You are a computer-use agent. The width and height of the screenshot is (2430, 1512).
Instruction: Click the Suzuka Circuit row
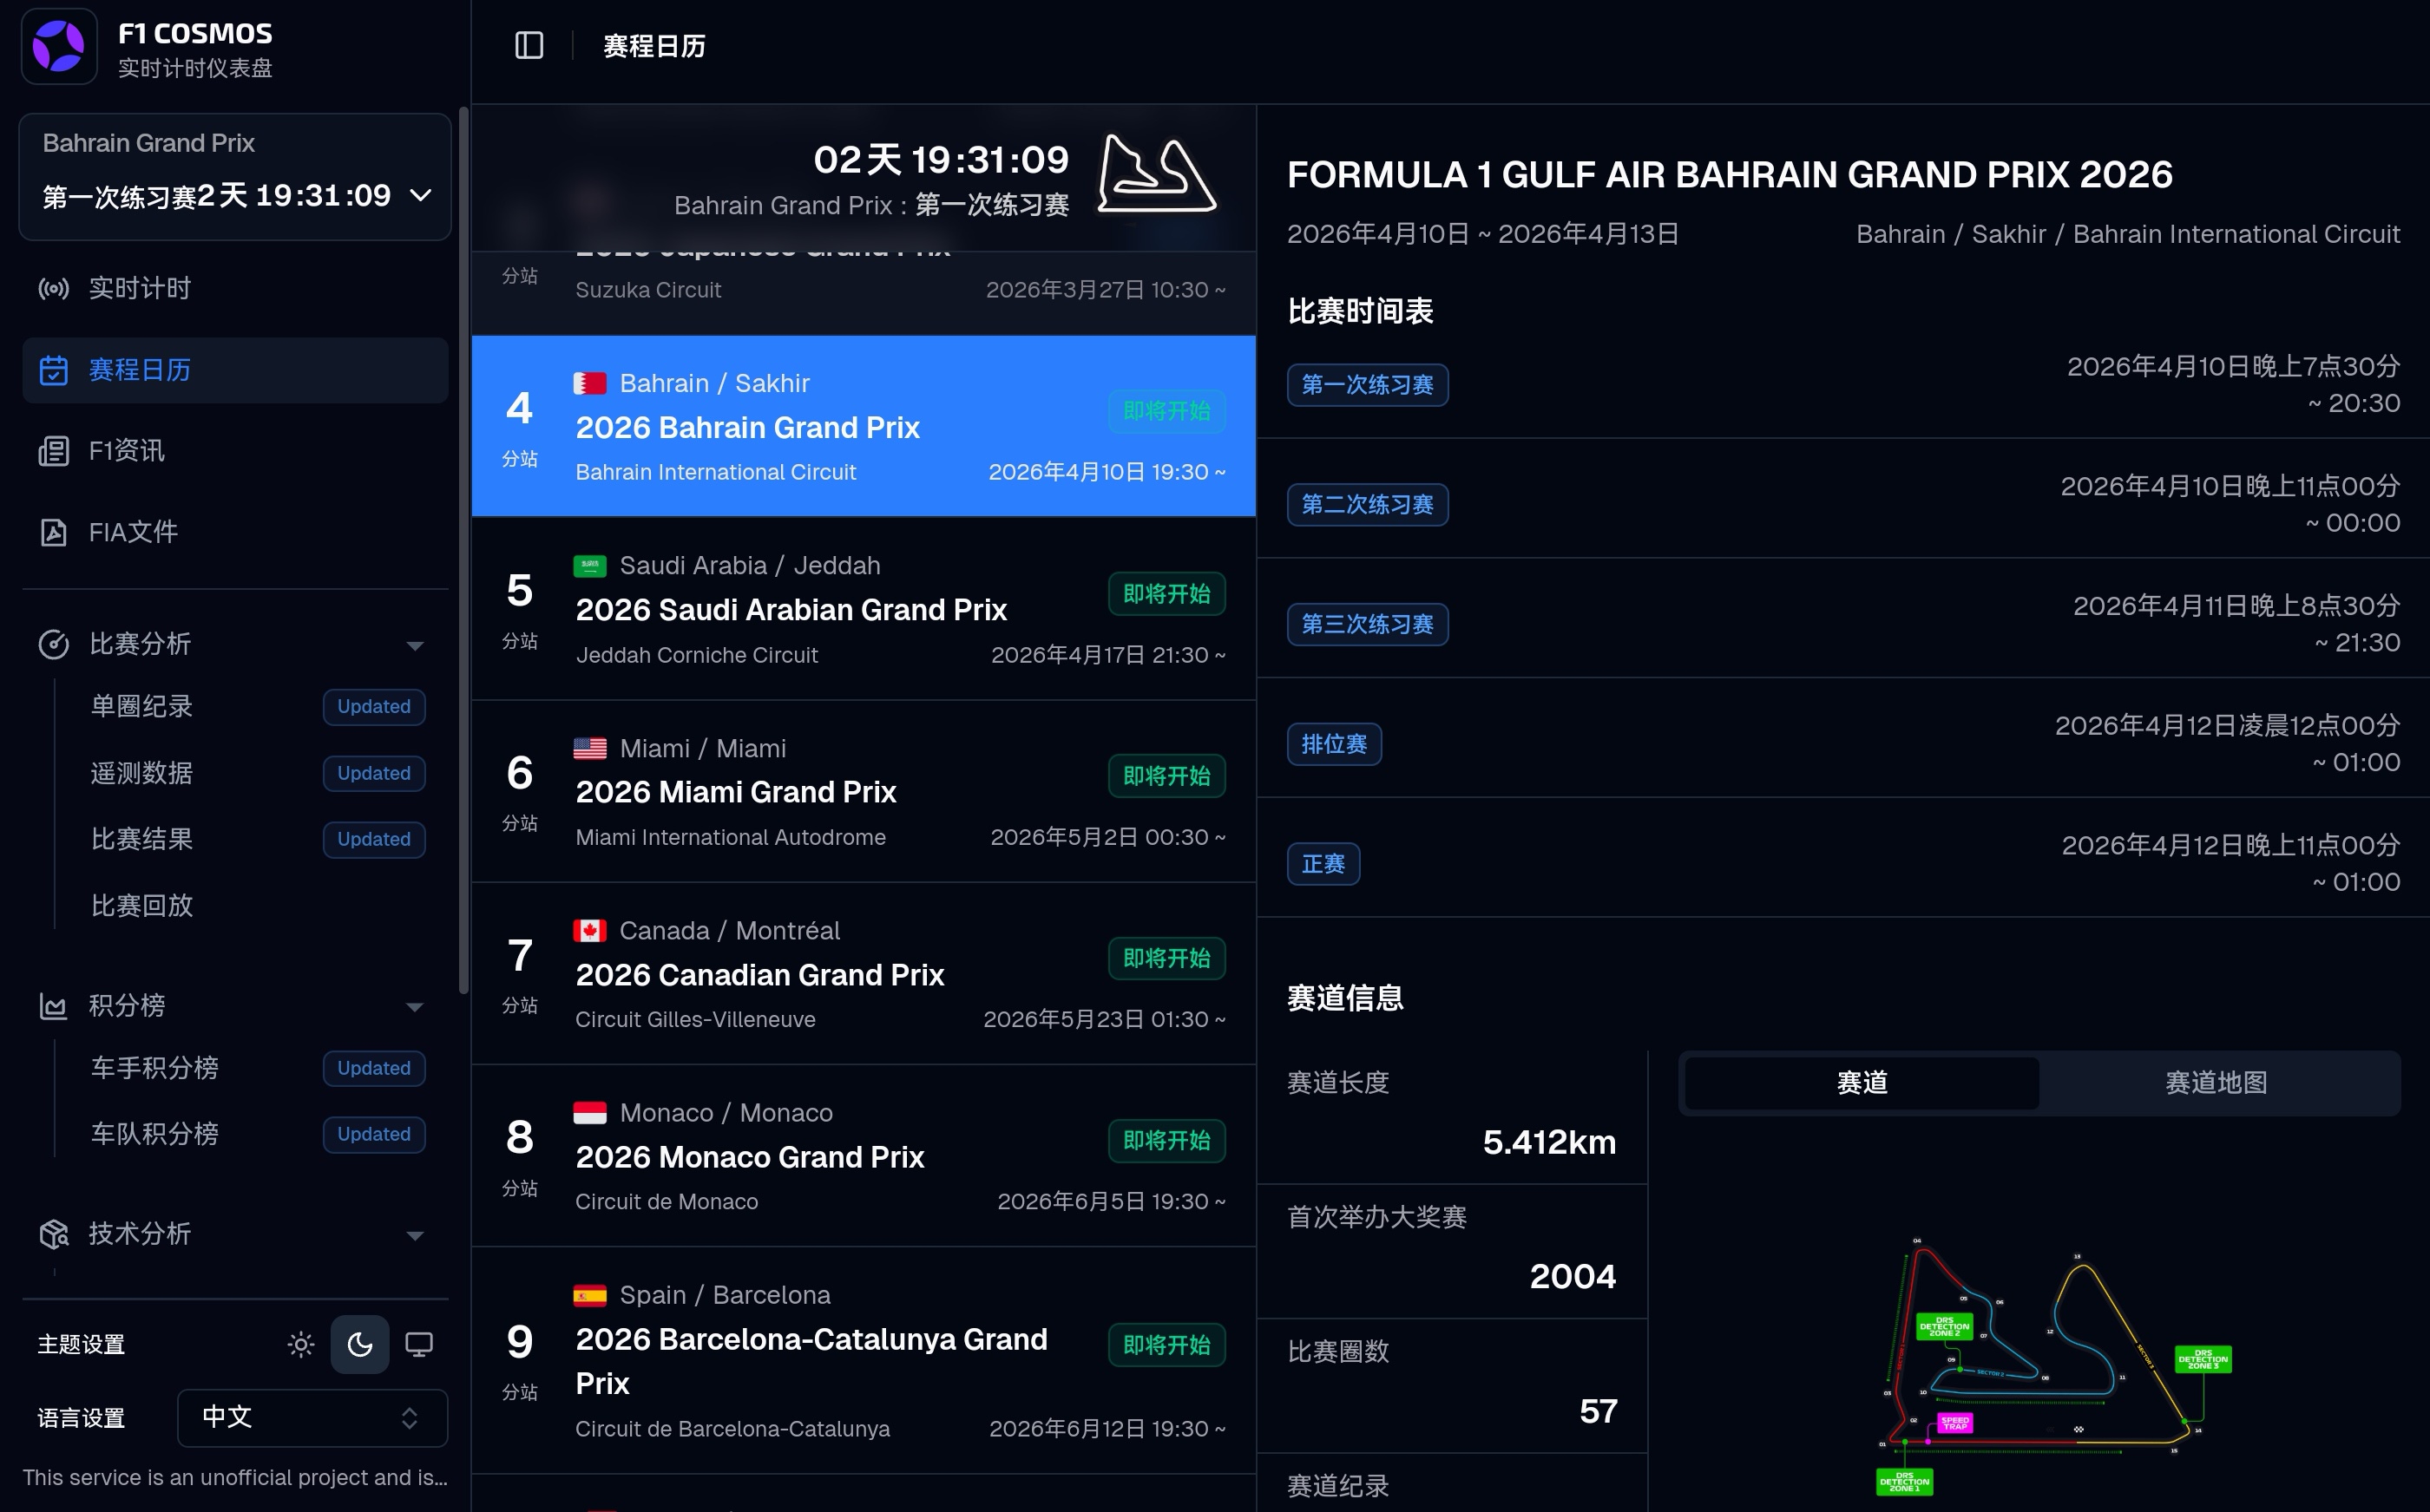(864, 292)
